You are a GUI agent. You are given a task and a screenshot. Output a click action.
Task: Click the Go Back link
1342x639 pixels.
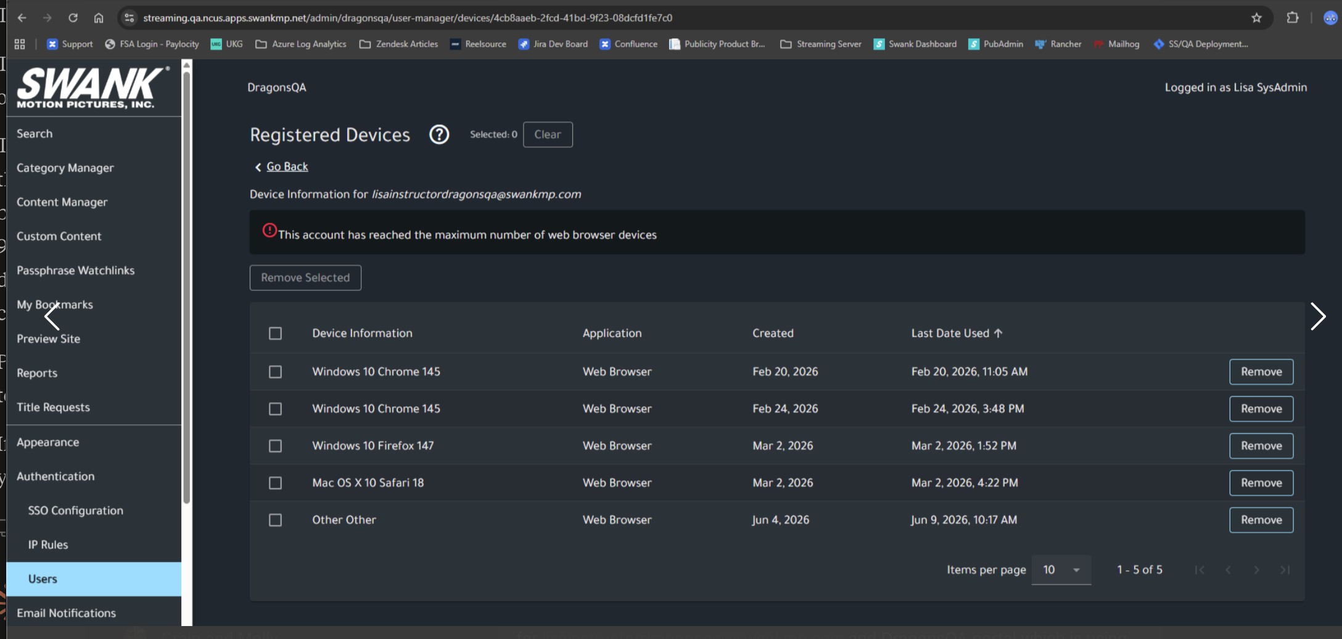click(x=287, y=167)
